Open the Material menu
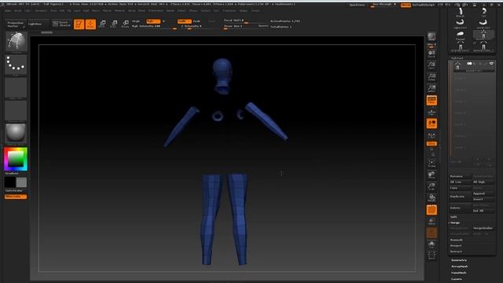 [x=119, y=10]
